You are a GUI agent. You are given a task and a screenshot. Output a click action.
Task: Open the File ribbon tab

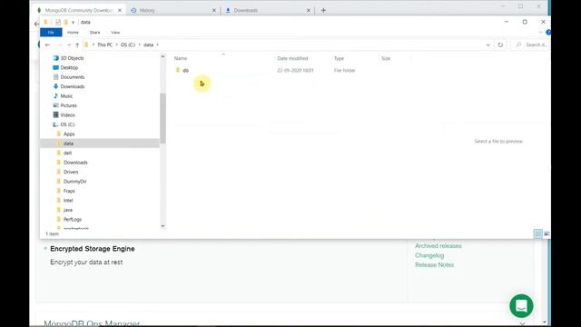pos(51,33)
